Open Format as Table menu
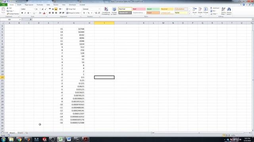The height and width of the screenshot is (142, 254). point(114,11)
